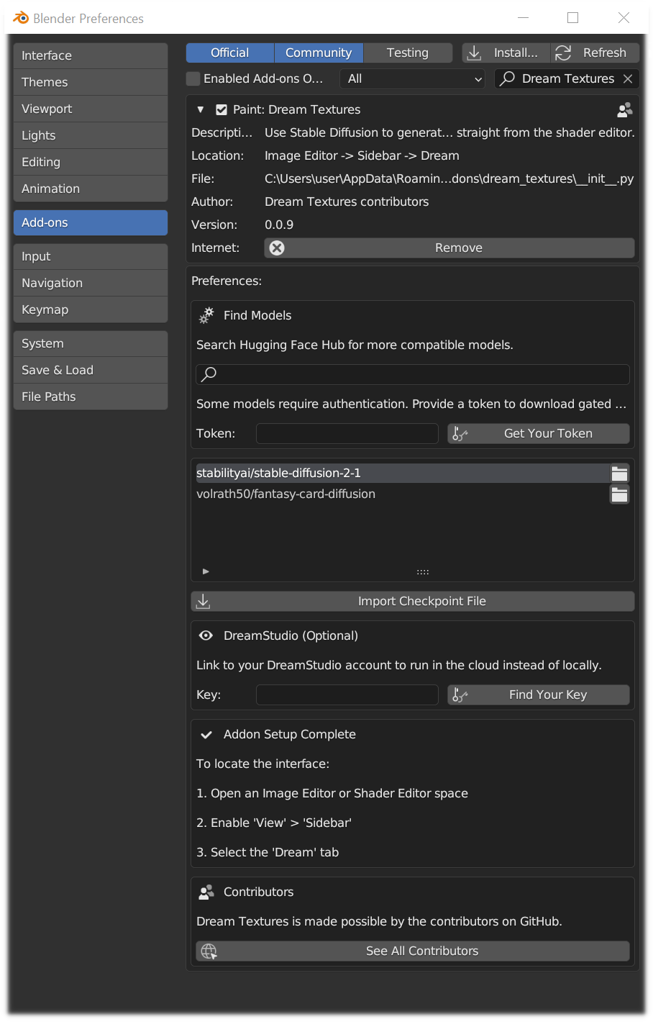Disable the Paint: Dream Textures add-on checkbox
The height and width of the screenshot is (1022, 653).
tap(220, 109)
